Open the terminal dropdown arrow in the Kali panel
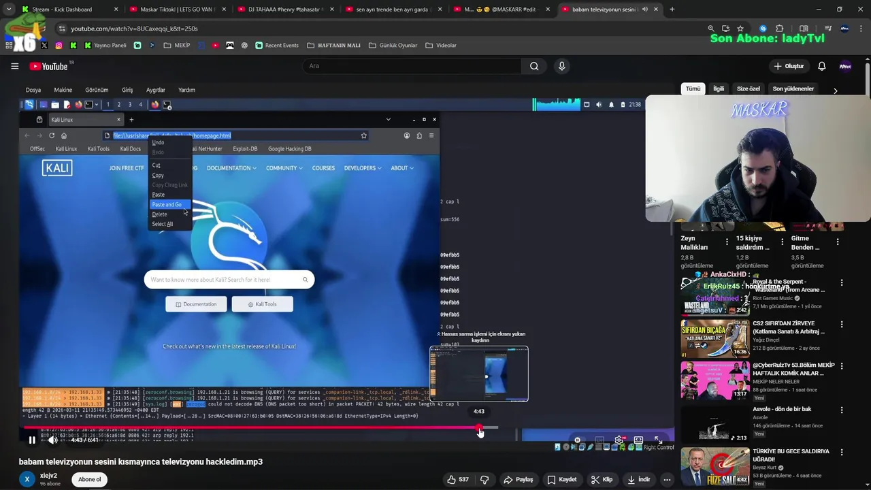The height and width of the screenshot is (490, 871). click(x=97, y=104)
